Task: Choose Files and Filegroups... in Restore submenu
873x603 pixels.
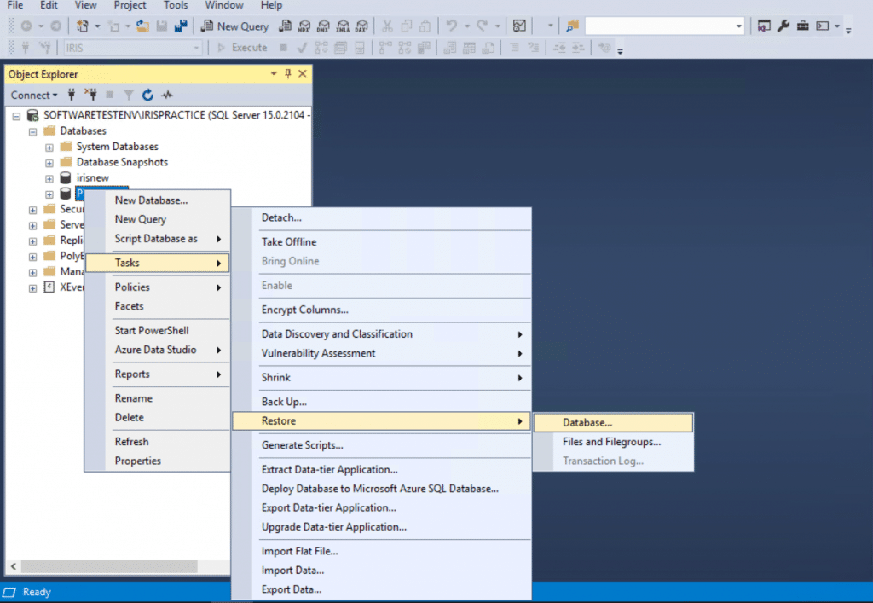Action: [614, 442]
